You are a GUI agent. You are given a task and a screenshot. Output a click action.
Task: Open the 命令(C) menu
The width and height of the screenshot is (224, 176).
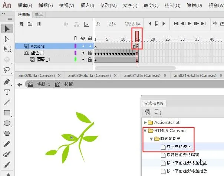(151, 6)
